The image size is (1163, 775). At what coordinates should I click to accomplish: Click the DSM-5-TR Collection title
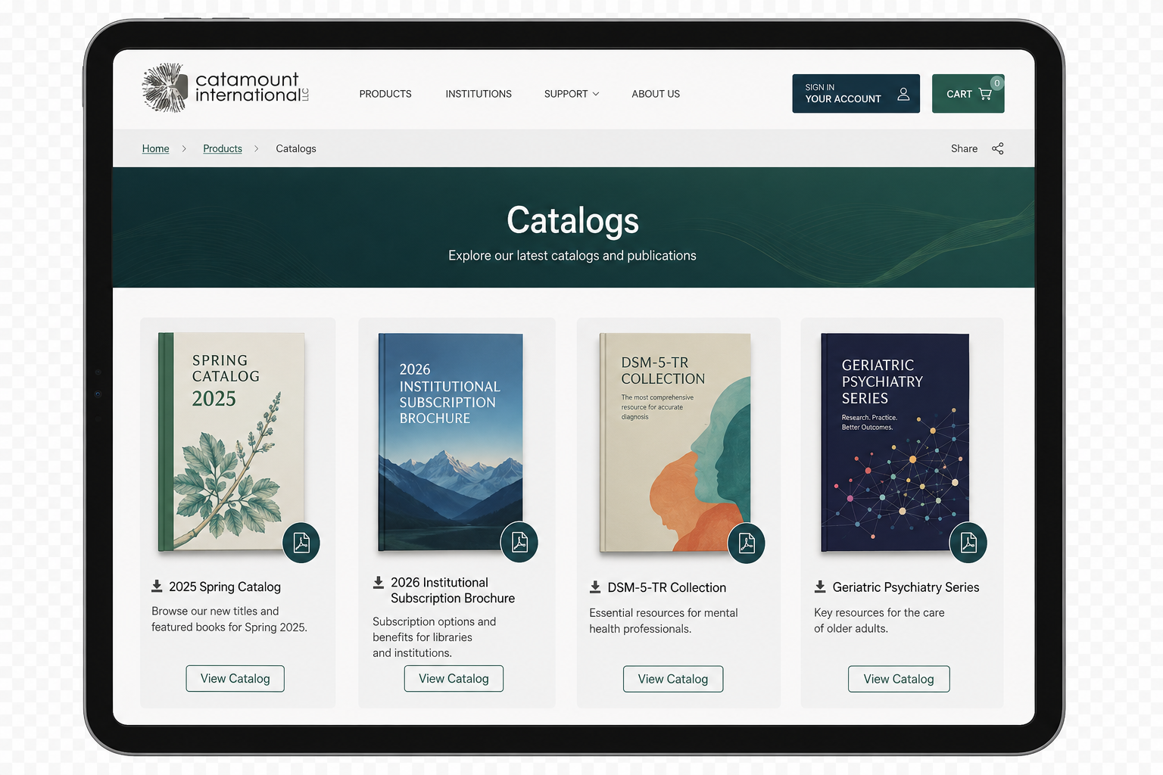(x=666, y=587)
